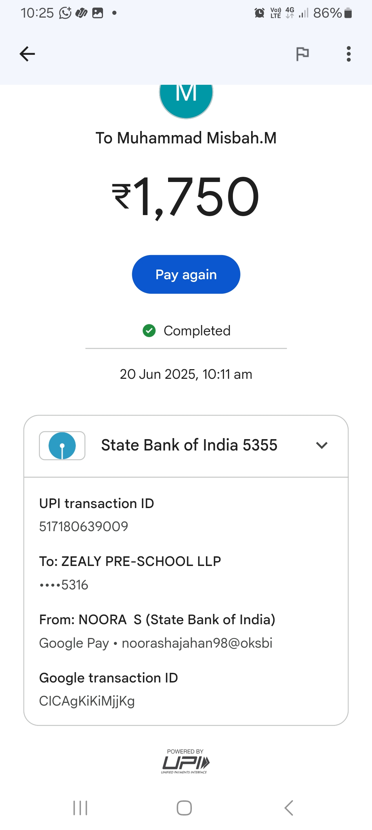Tap the flag report icon
Viewport: 372px width, 830px height.
302,54
